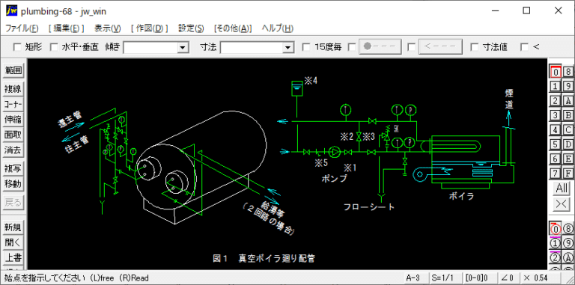
Task: Click 開く to open a file
Action: click(x=13, y=242)
